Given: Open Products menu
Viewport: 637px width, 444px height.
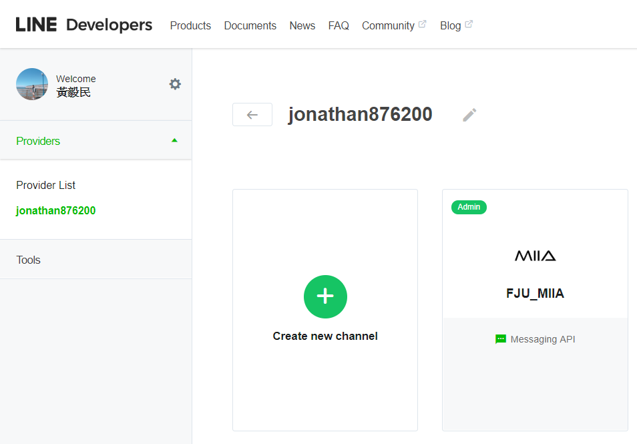Looking at the screenshot, I should [x=190, y=25].
